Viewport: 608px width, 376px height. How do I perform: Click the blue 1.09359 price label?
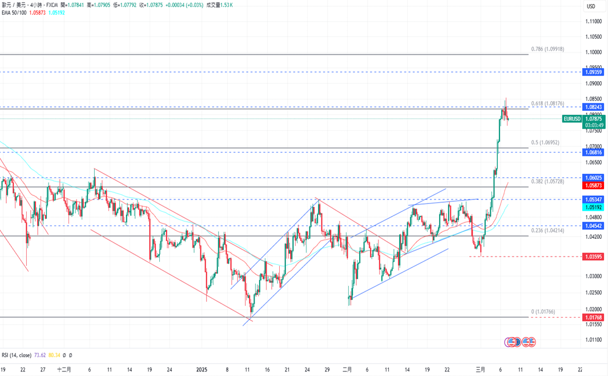pyautogui.click(x=593, y=72)
